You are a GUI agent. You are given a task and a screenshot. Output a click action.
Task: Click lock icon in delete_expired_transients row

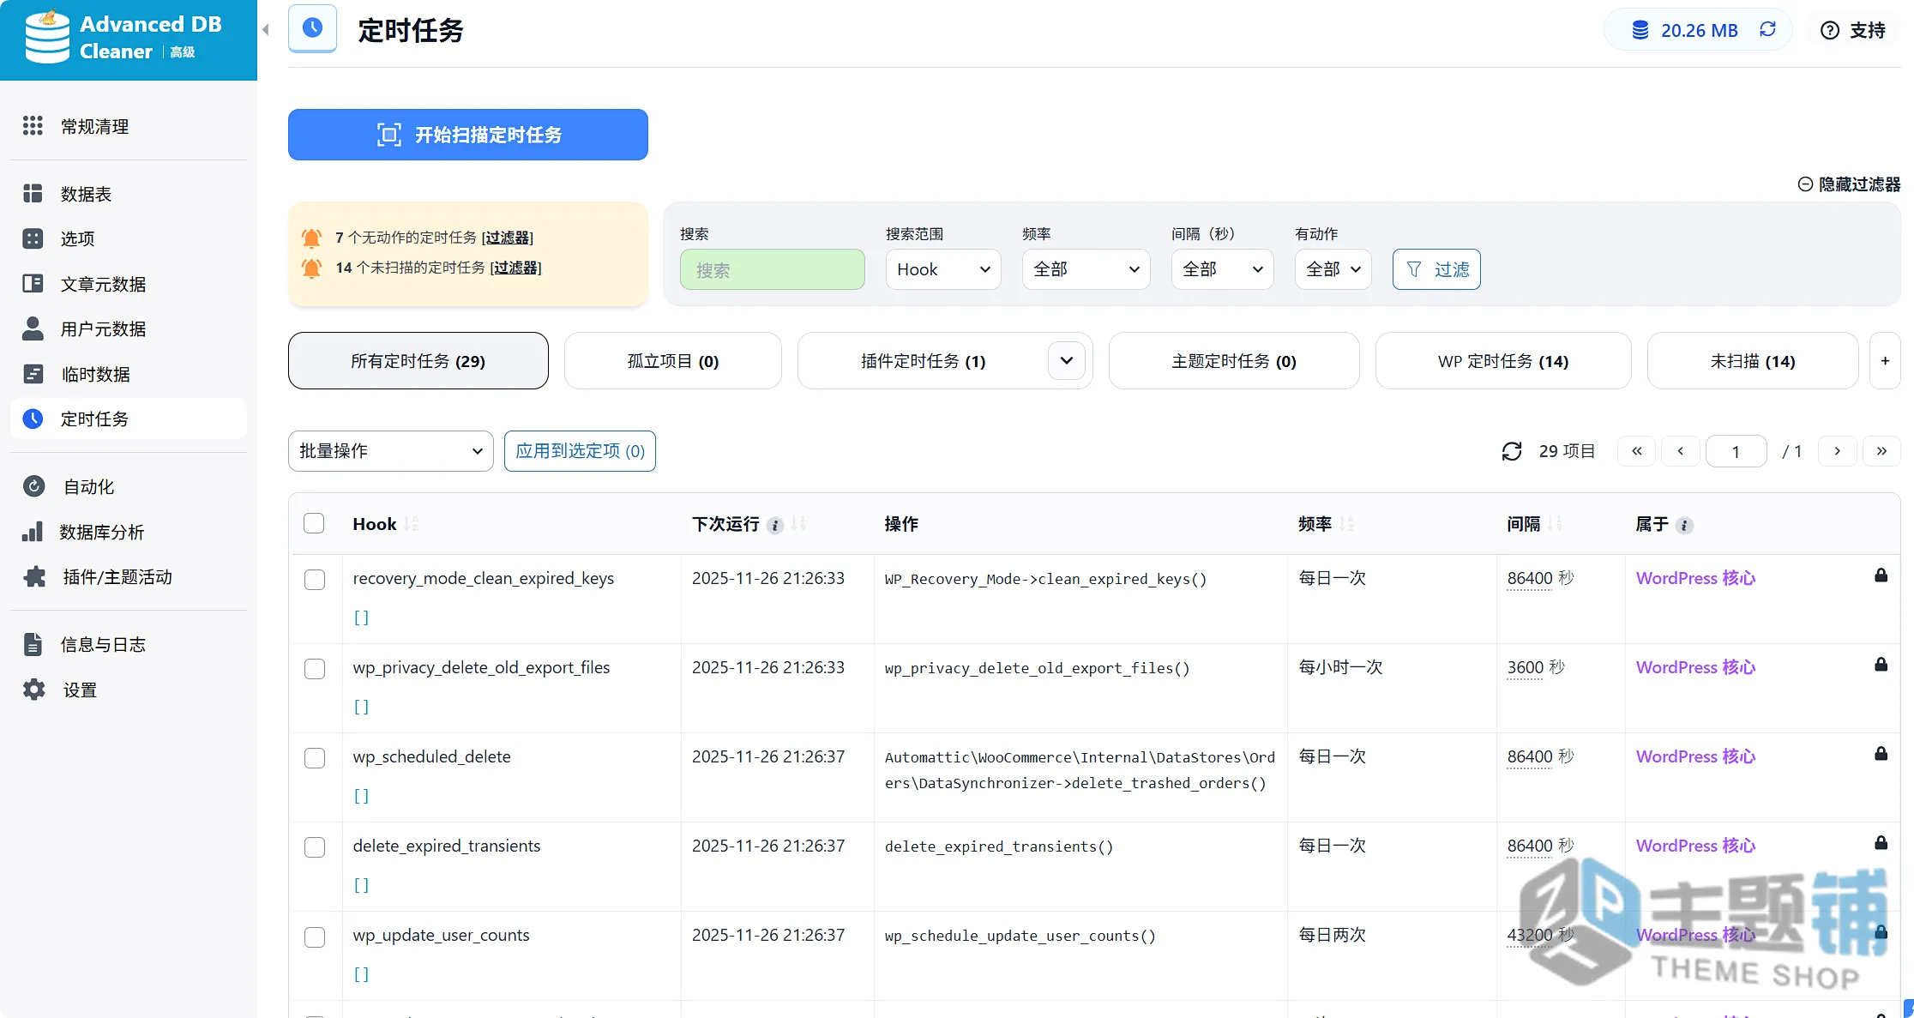click(1881, 843)
